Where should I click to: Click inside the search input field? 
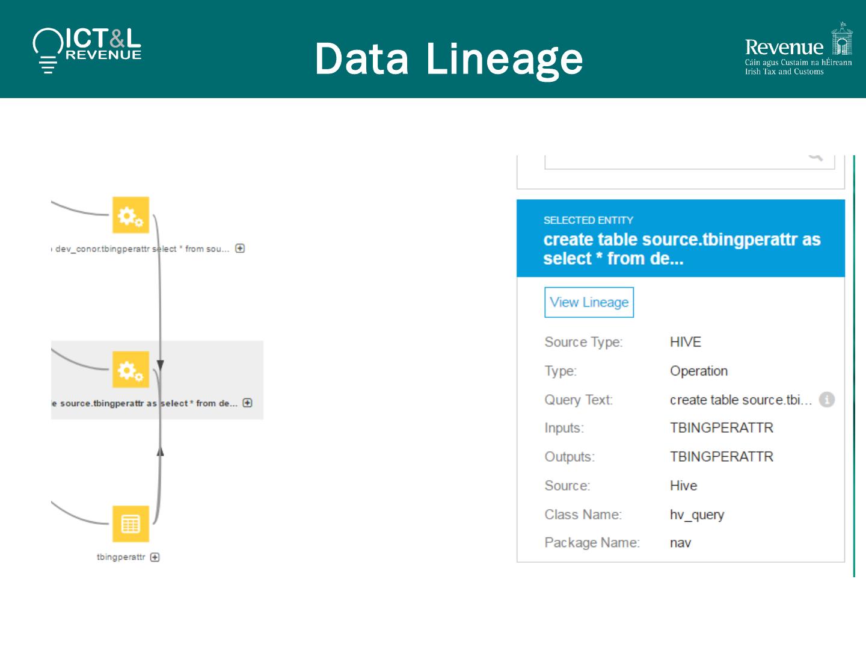point(674,161)
